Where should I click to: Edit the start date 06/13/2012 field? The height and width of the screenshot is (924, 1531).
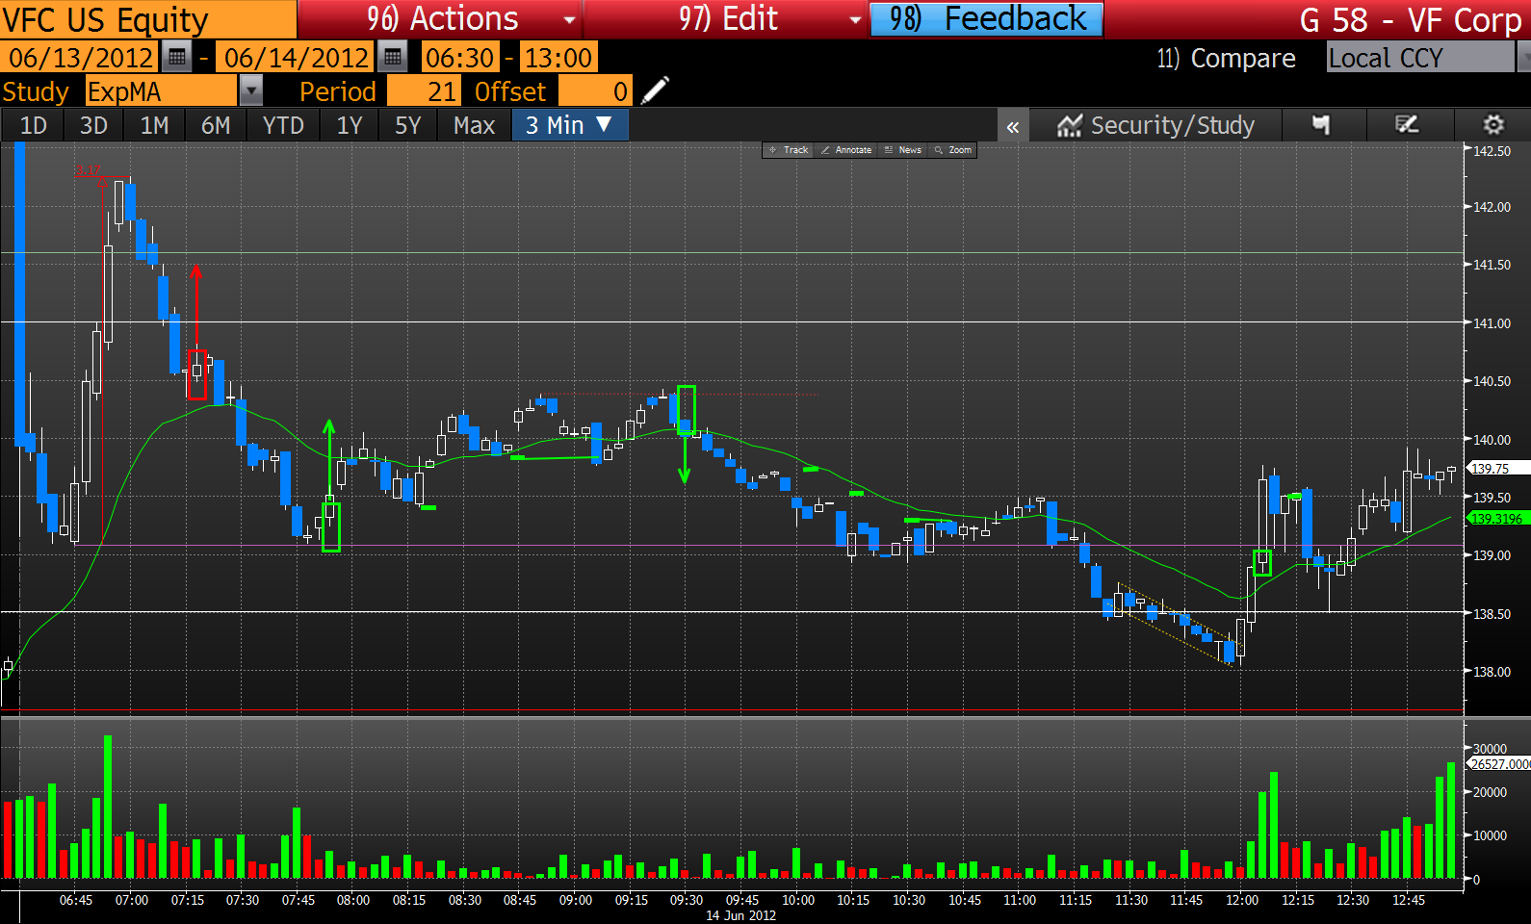(80, 58)
